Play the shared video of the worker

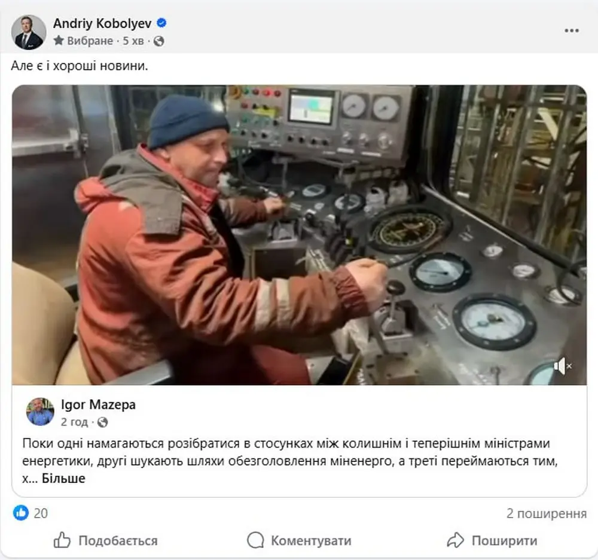tap(300, 235)
